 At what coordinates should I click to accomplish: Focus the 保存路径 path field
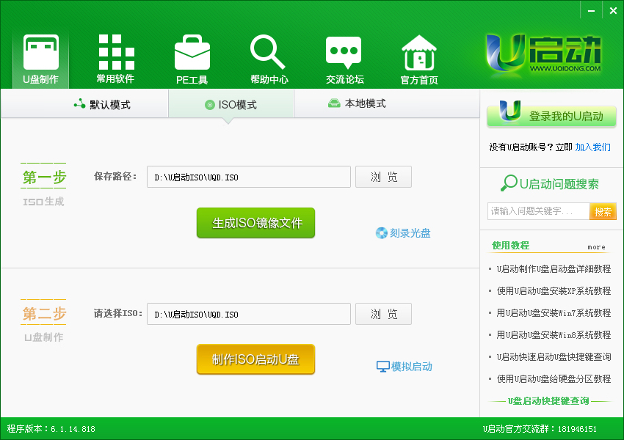pyautogui.click(x=249, y=177)
